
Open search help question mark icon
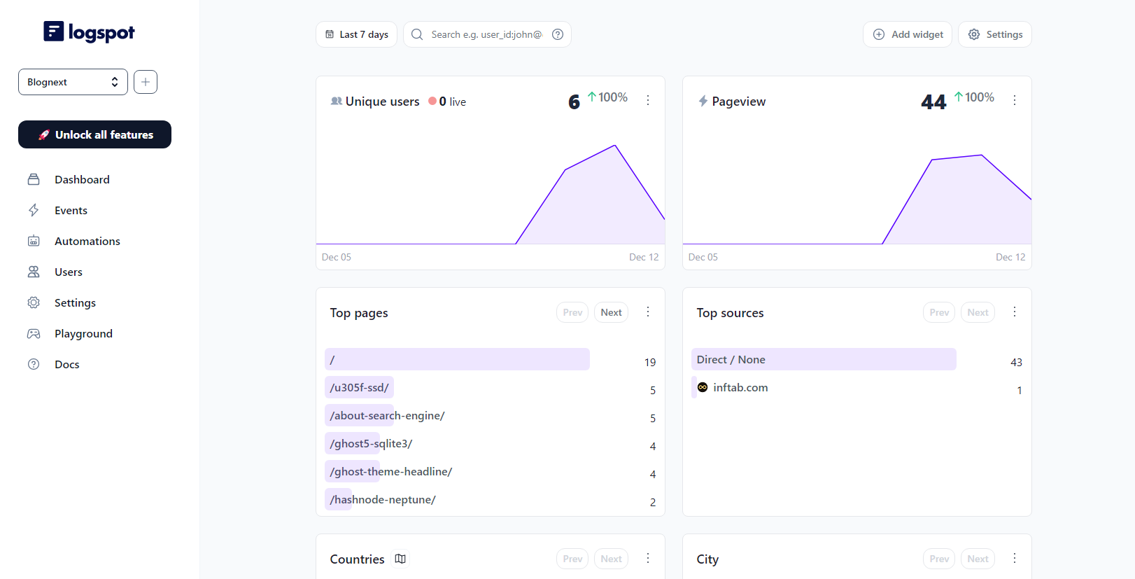[558, 34]
